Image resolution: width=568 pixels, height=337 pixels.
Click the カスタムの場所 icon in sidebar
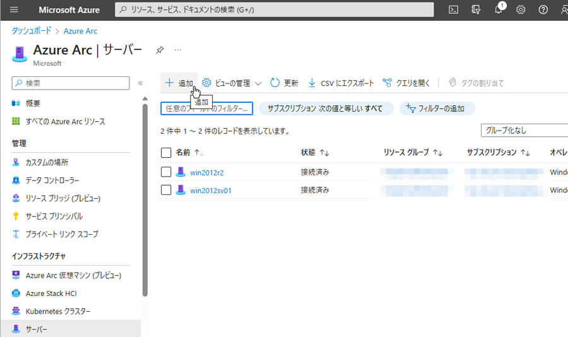[x=16, y=162]
